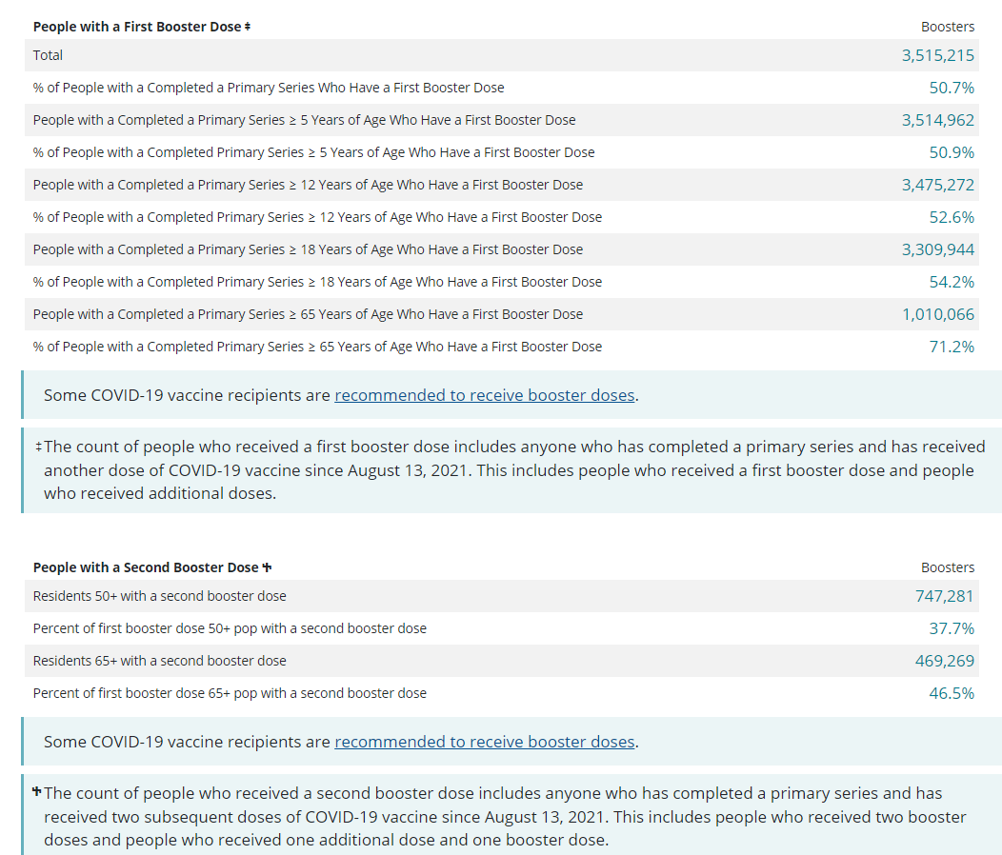
Task: Click the double dagger symbol beside First Booster Dose heading
Action: click(x=248, y=27)
